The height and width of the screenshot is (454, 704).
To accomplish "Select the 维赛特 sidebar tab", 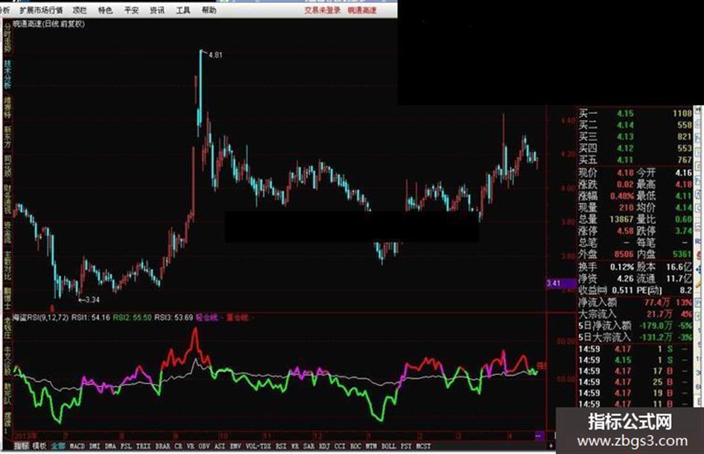I will coord(7,107).
